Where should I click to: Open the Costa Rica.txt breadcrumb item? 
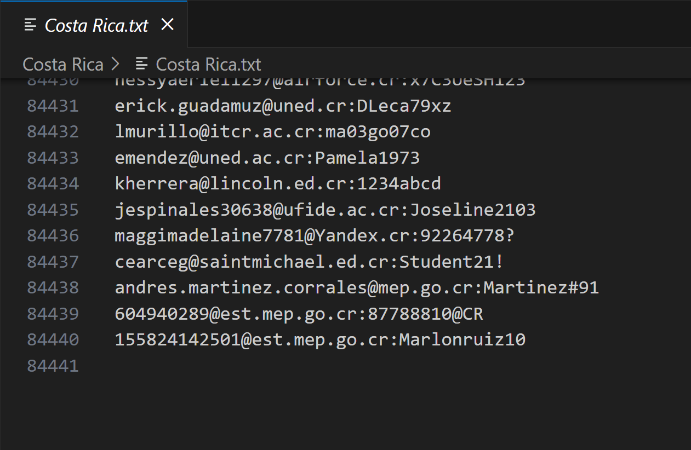click(x=208, y=65)
